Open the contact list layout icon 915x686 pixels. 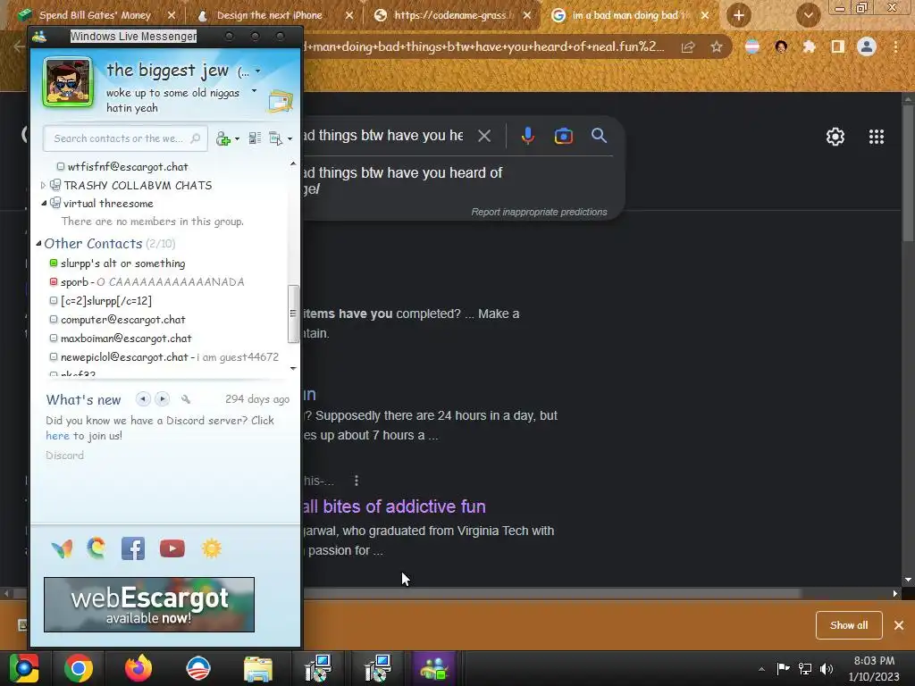pos(255,138)
